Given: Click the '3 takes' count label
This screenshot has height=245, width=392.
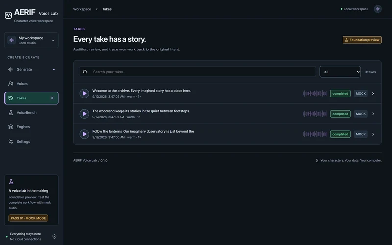Looking at the screenshot, I should click(x=370, y=72).
